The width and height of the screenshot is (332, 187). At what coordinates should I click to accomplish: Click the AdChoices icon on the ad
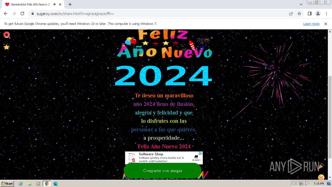click(x=200, y=153)
